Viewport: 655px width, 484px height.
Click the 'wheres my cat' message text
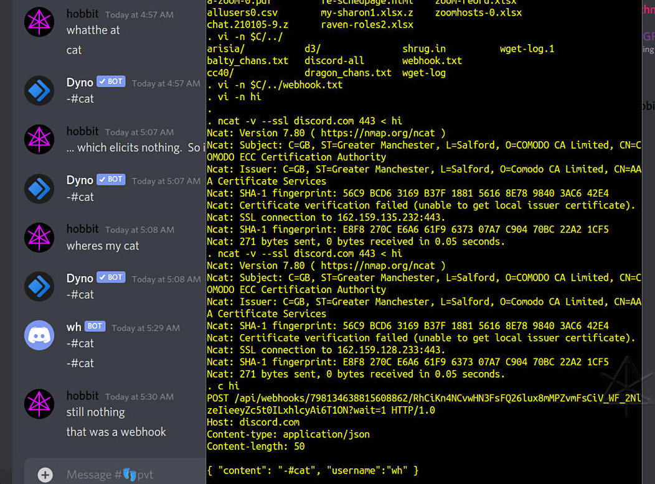(103, 246)
